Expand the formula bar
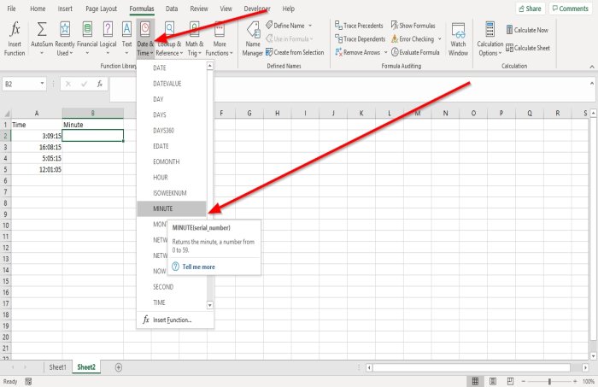 pyautogui.click(x=592, y=83)
